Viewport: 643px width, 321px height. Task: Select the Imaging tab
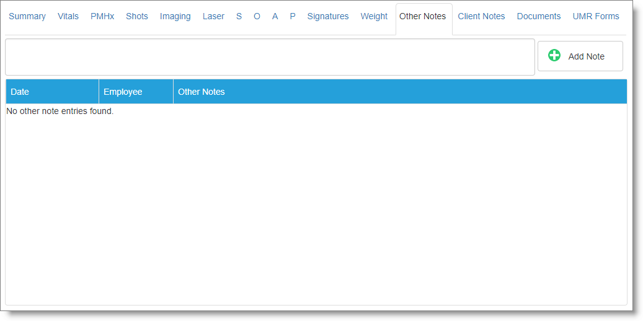tap(175, 16)
